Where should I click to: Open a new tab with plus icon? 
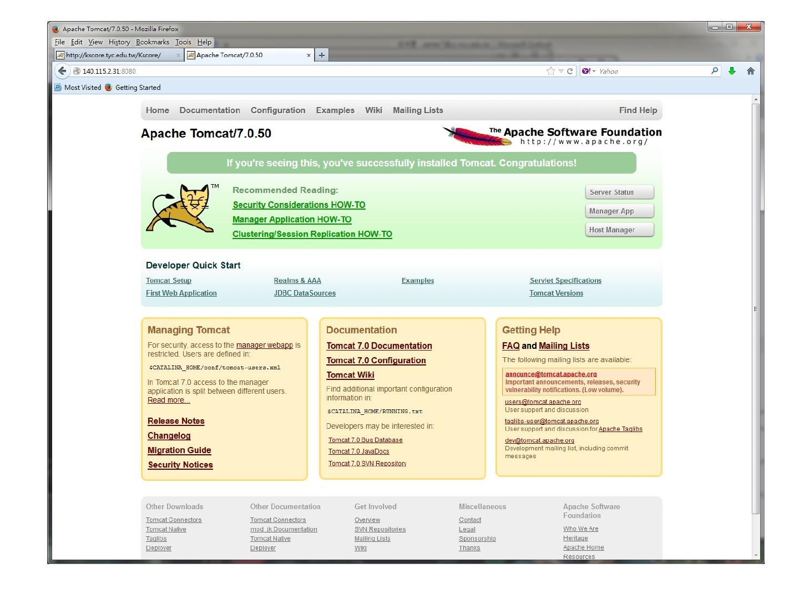tap(322, 55)
